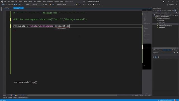Switch to the Git Changes panel tab
This screenshot has width=179, height=101.
click(x=175, y=50)
